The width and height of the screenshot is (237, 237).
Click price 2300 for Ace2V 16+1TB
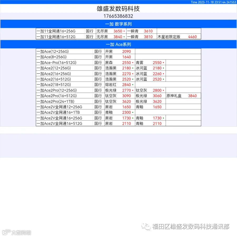point(126,112)
